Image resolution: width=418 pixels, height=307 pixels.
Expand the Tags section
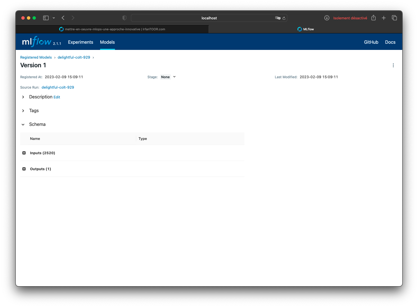pos(23,111)
